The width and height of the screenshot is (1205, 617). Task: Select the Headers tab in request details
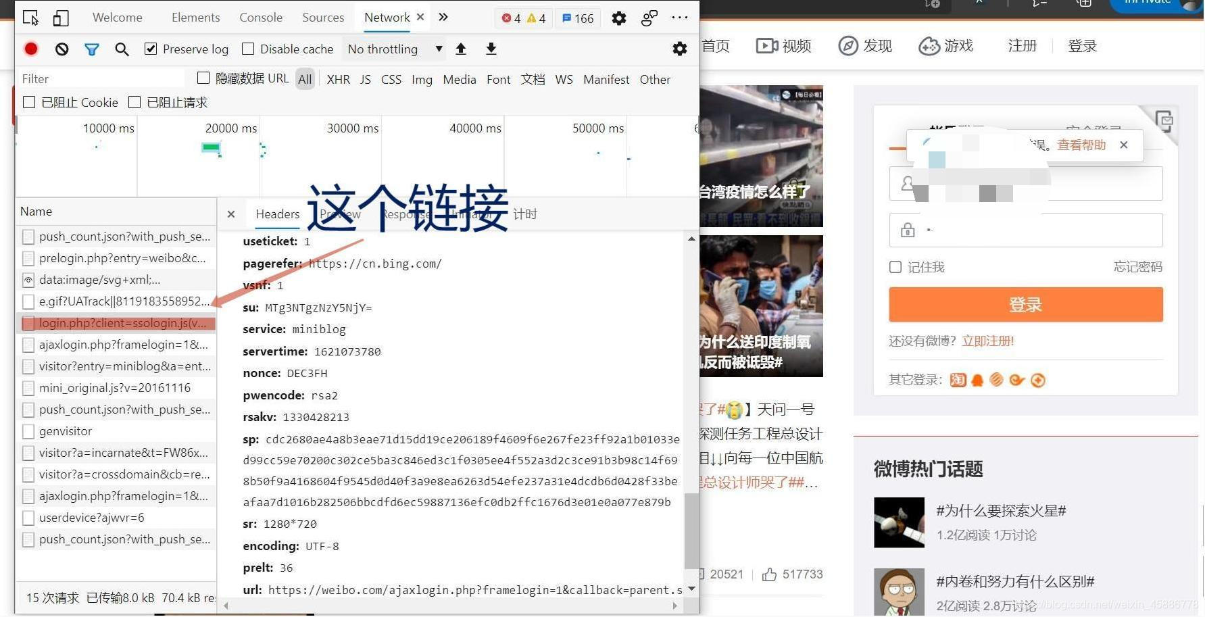click(278, 214)
